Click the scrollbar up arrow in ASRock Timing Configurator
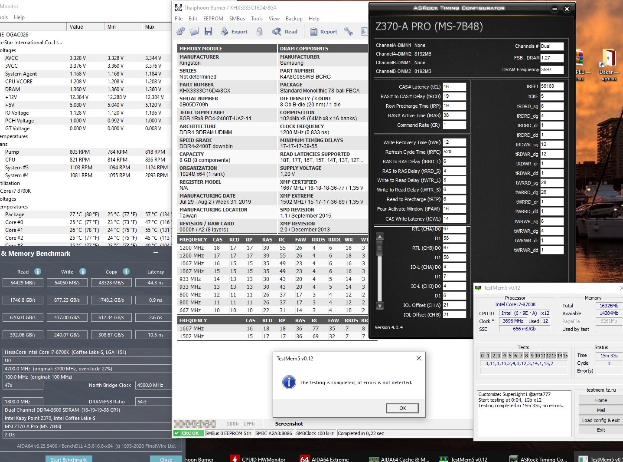623x462 pixels. coord(380,237)
